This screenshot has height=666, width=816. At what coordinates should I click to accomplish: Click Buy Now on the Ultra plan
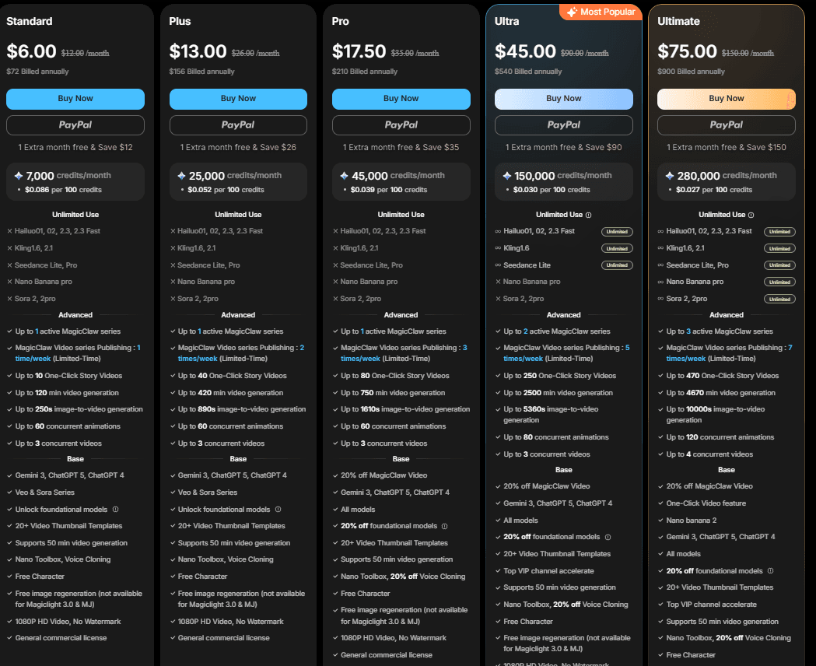(x=564, y=99)
